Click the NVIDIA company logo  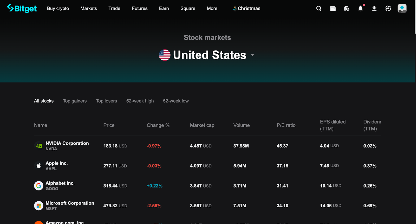tap(38, 146)
